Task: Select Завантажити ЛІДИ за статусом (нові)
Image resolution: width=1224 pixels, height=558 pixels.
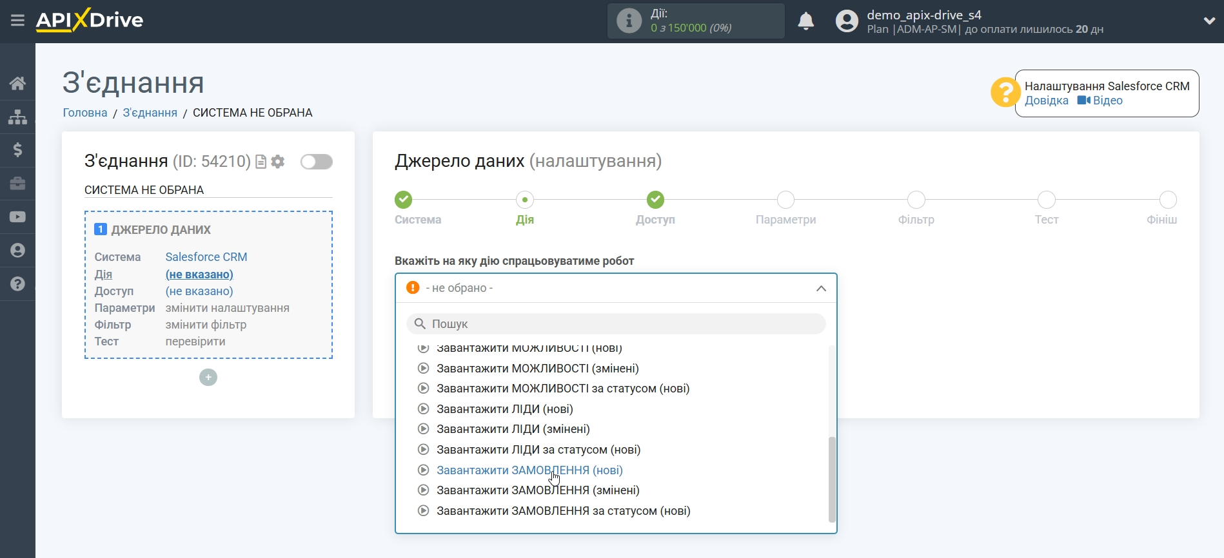Action: [x=538, y=450]
